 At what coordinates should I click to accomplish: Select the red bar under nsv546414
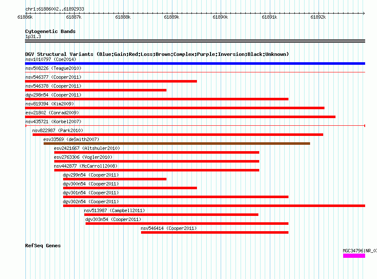click(x=215, y=232)
